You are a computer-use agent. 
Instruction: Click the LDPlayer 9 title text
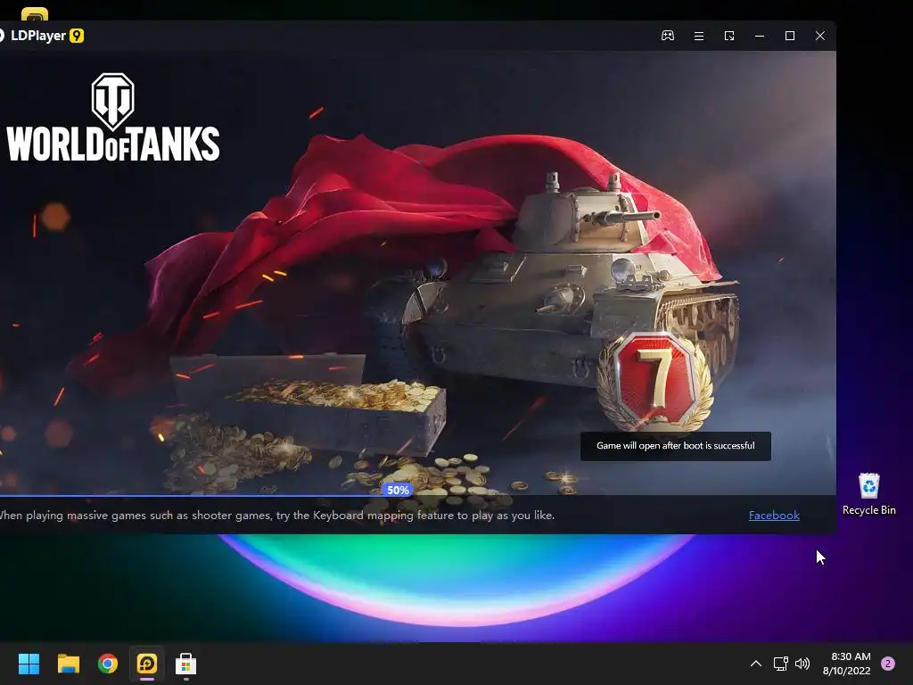tap(46, 36)
